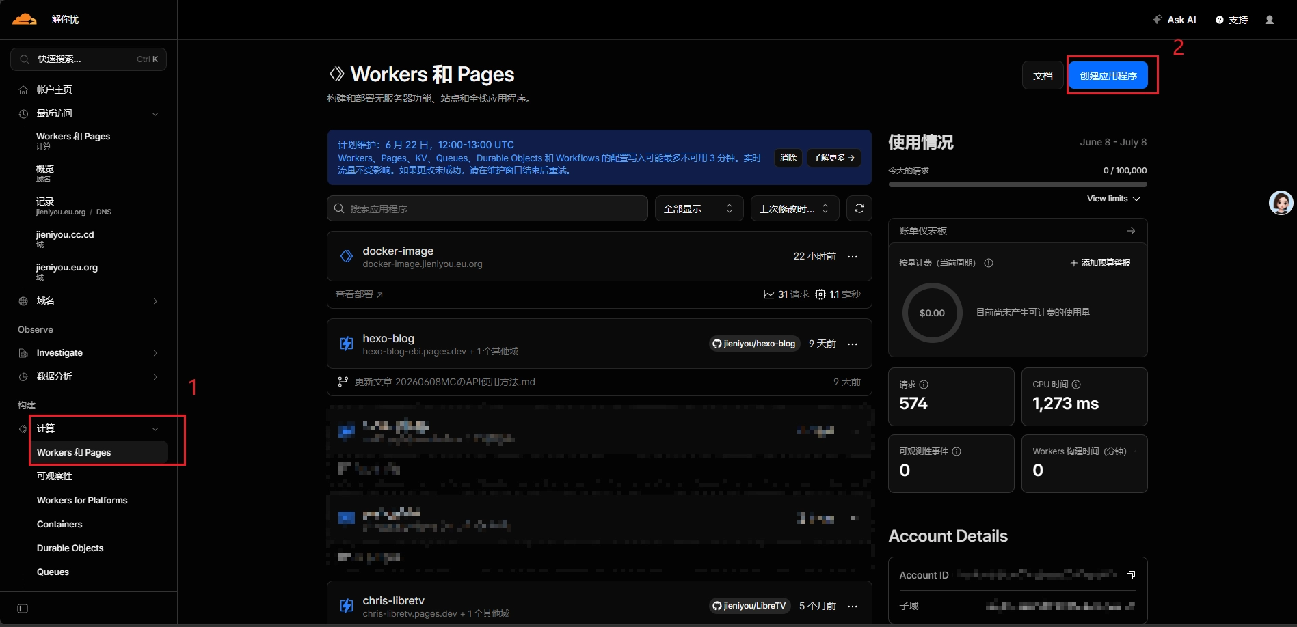Click the floating assistant avatar
This screenshot has height=627, width=1297.
tap(1281, 202)
